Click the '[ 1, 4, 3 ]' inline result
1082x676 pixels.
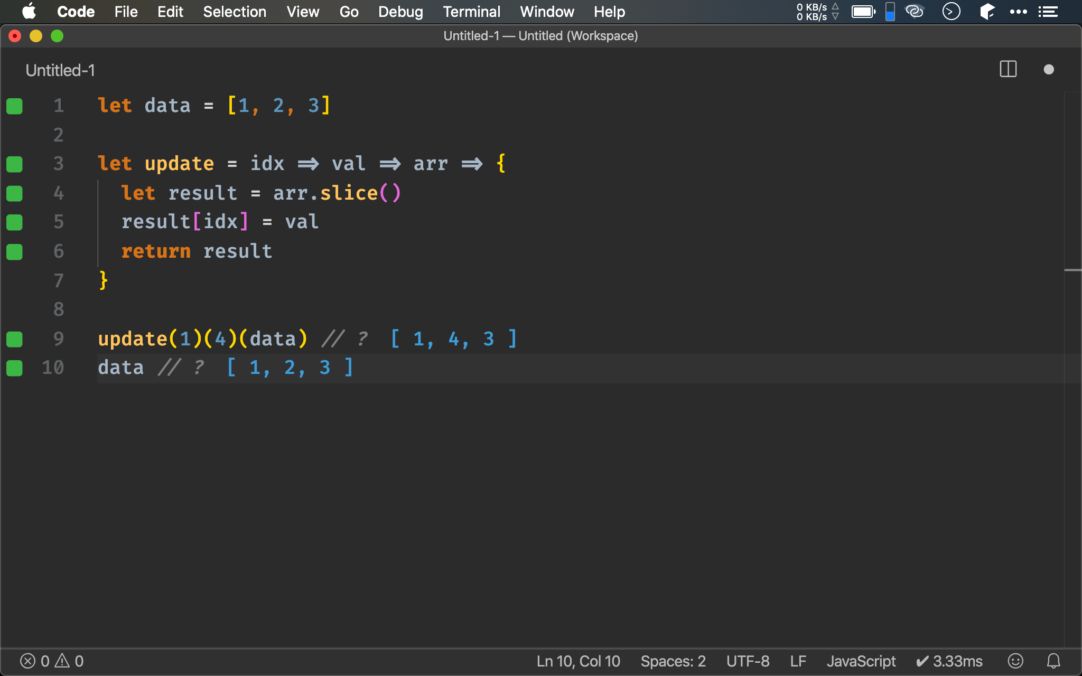tap(454, 339)
